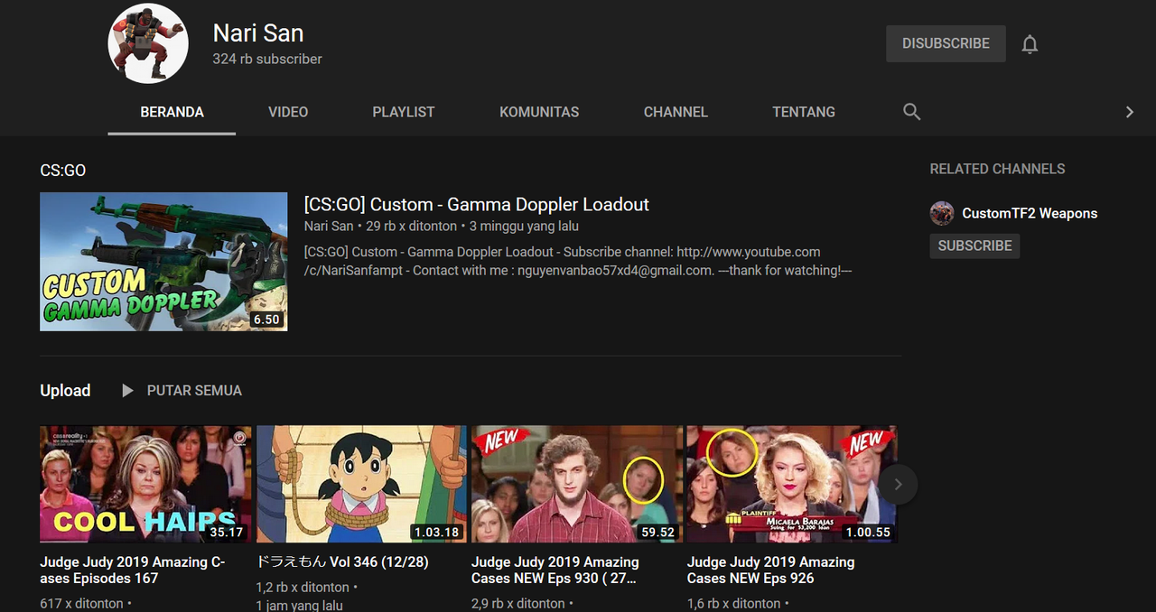Click the Judge Judy NEW Eps 926 title

coord(771,570)
